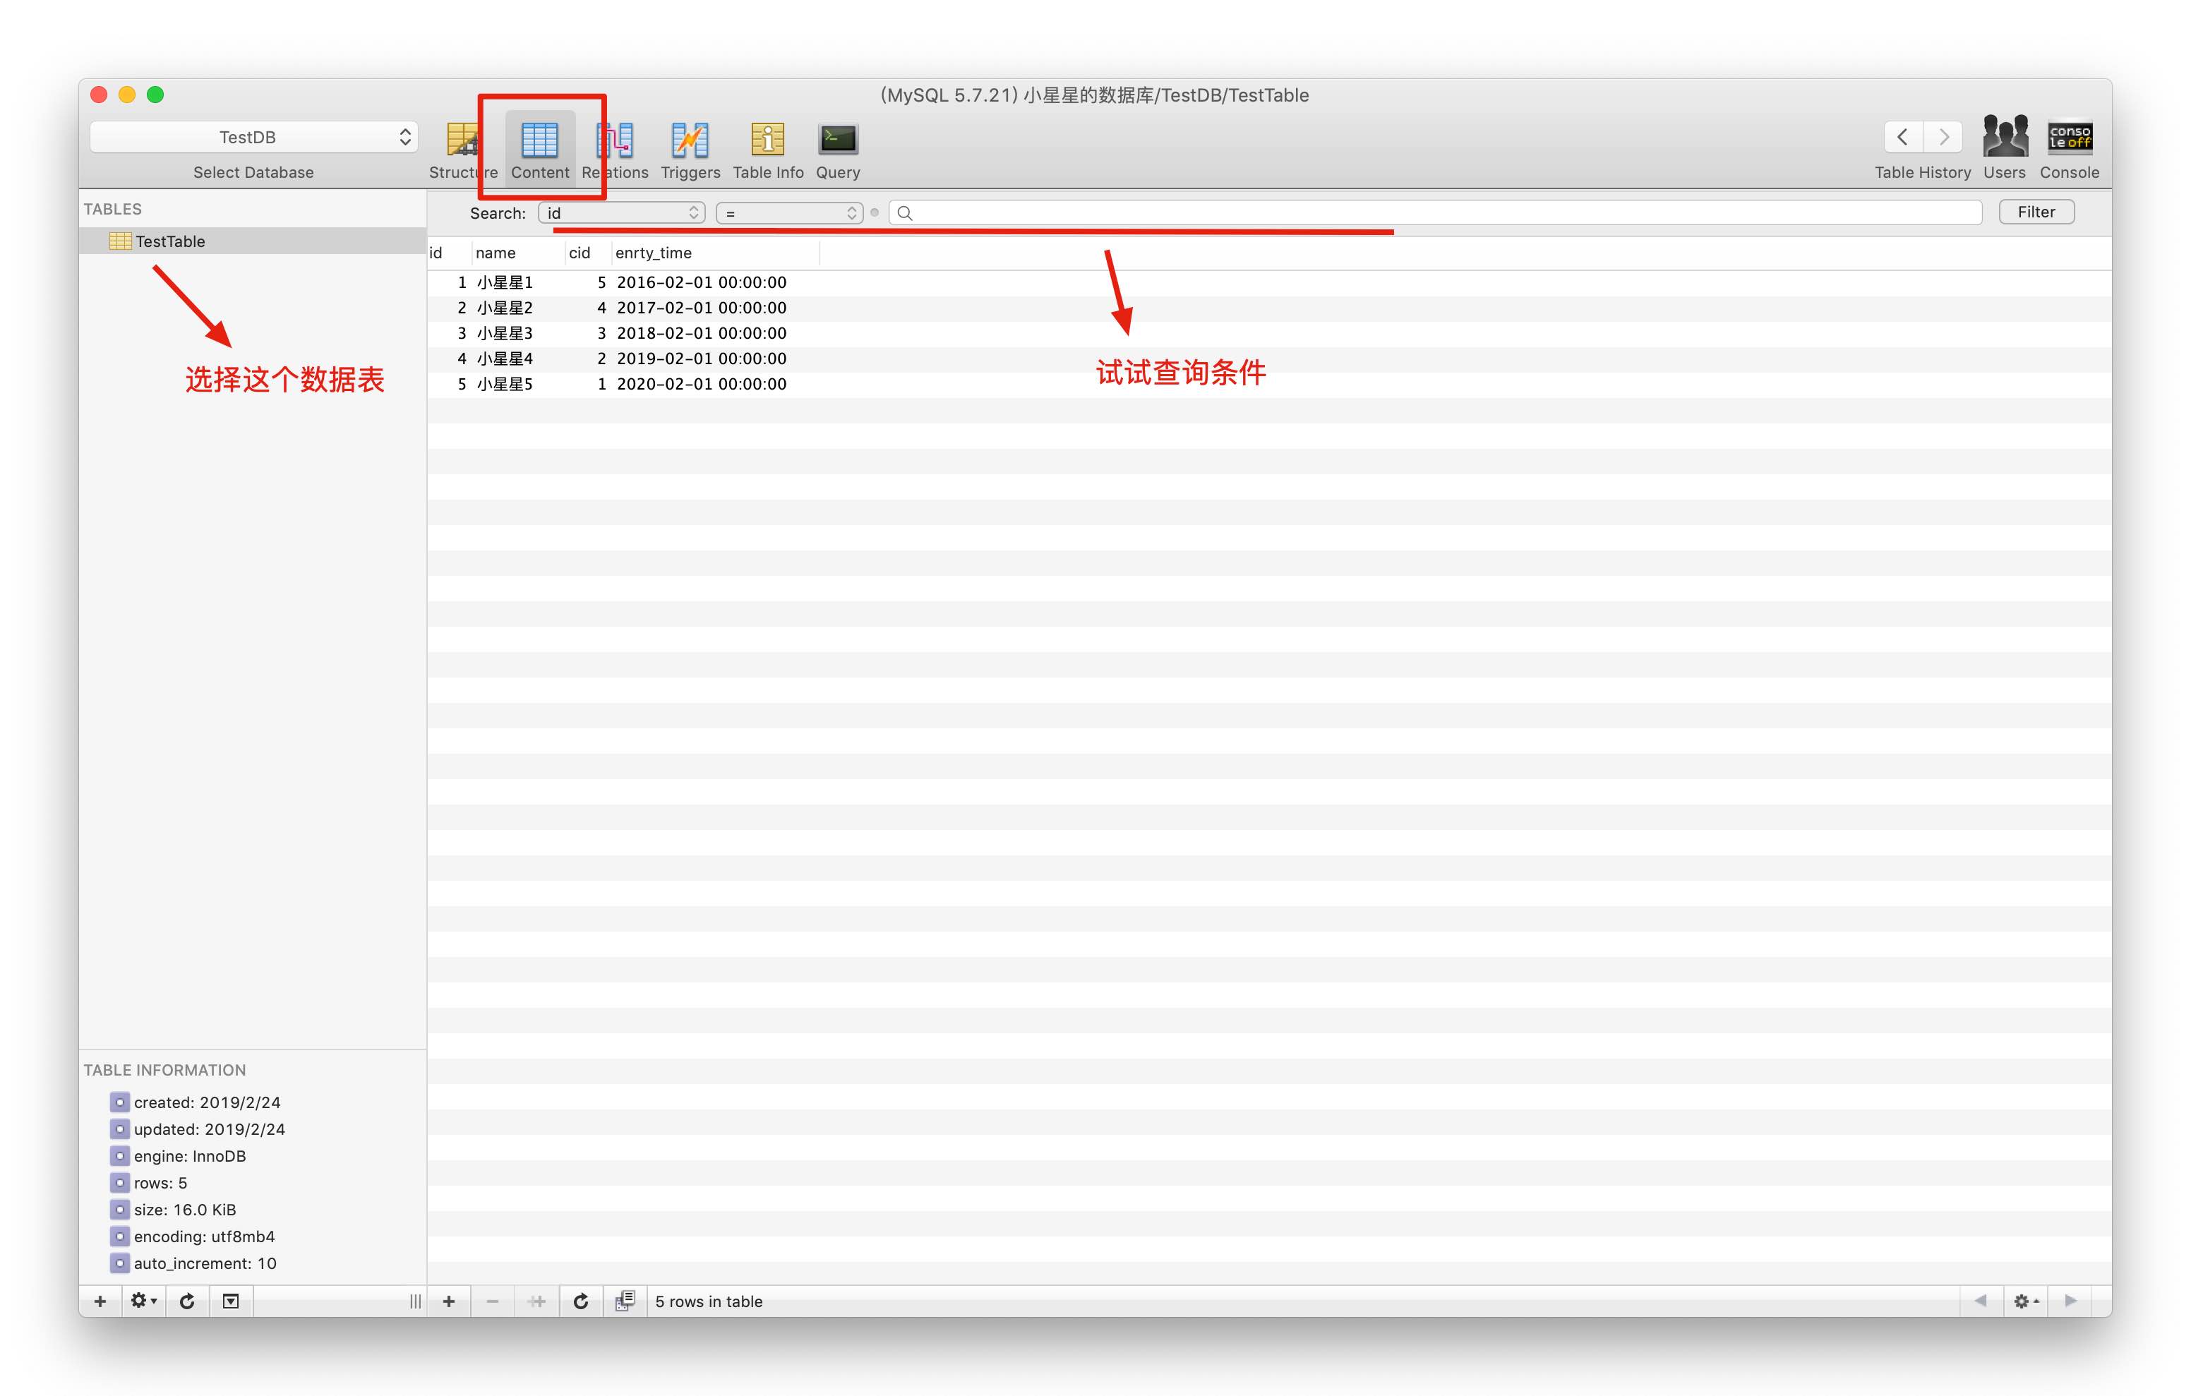Open the search field column dropdown
This screenshot has width=2191, height=1396.
[621, 213]
